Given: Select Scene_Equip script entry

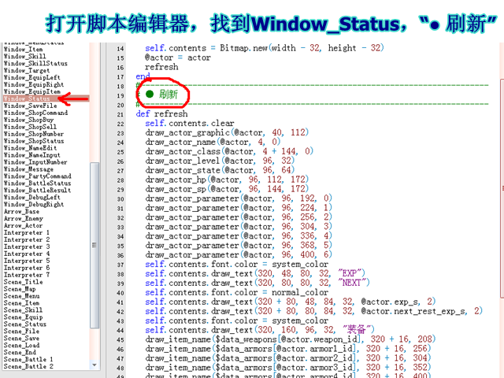Looking at the screenshot, I should (23, 317).
